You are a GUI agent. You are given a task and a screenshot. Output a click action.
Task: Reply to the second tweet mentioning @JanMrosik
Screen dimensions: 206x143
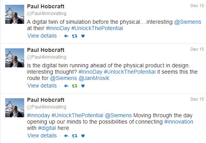[x=66, y=86]
